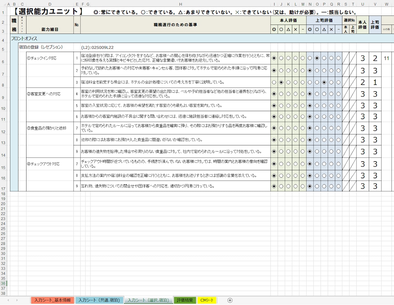Select the ②客室変更への対応 cell
The height and width of the screenshot is (305, 394).
coord(50,94)
